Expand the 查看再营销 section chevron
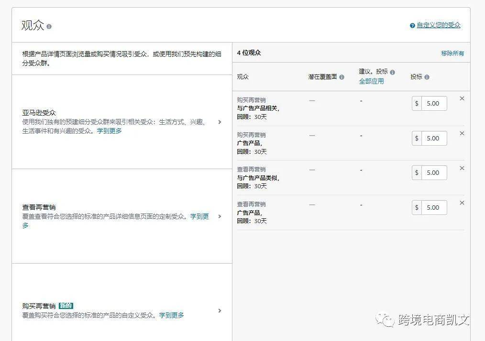 [220, 216]
